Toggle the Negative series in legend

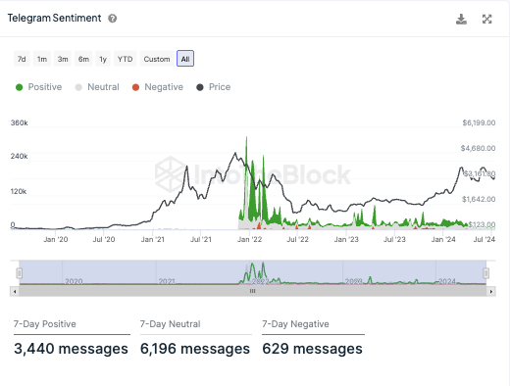pos(158,87)
